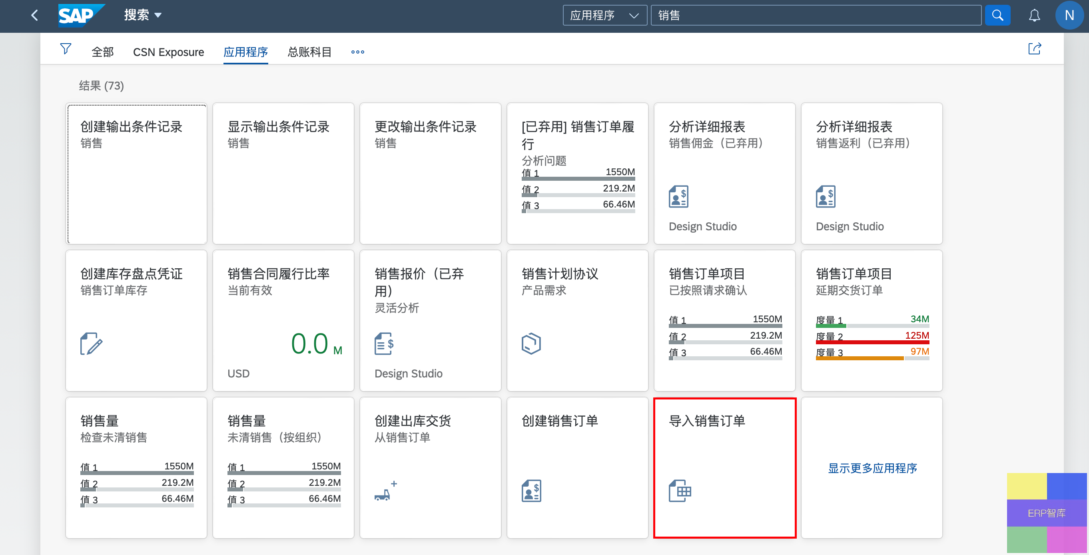Click the document-dollar icon on 销售报价 tile
The width and height of the screenshot is (1089, 555).
384,343
